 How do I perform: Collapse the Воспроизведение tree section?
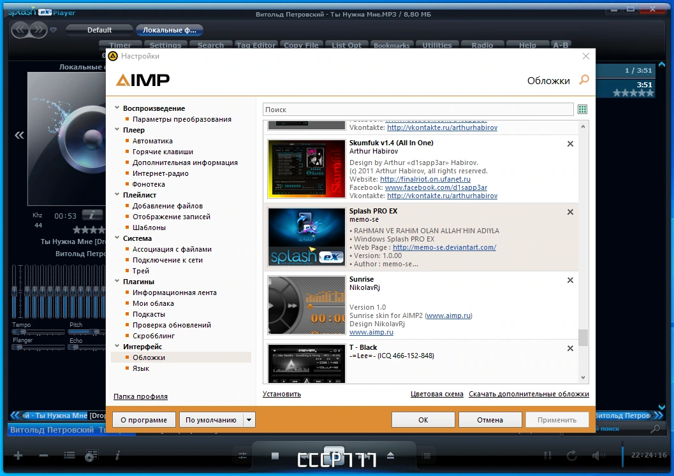tap(117, 108)
